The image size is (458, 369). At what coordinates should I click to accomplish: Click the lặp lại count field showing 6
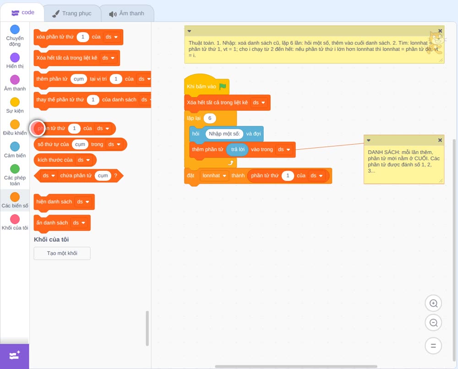[x=209, y=118]
